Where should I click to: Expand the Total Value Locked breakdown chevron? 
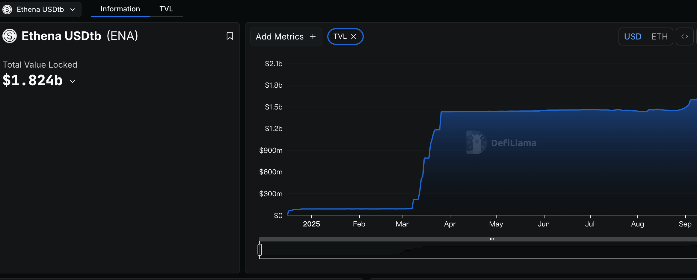73,81
